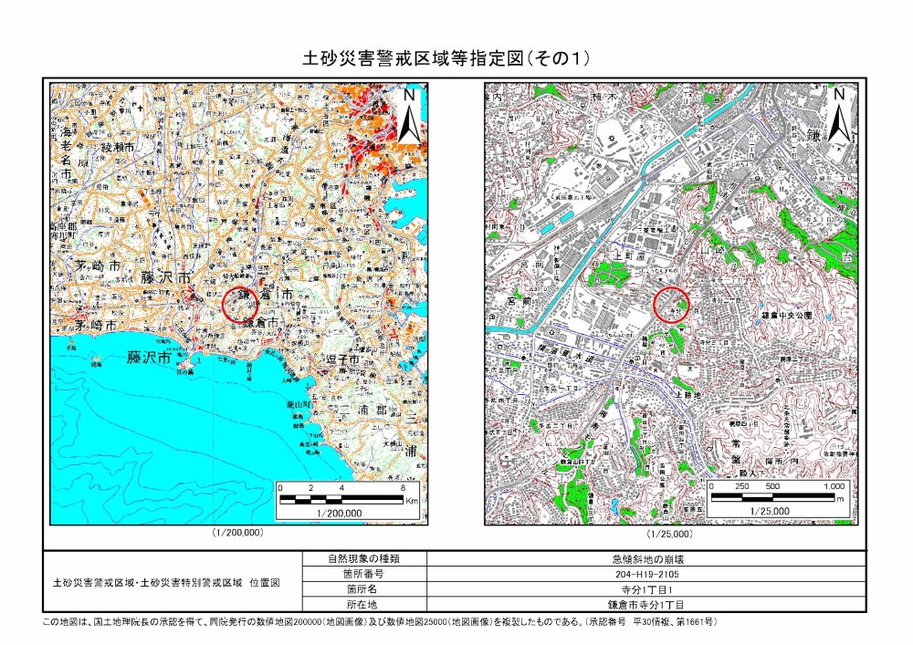Click the 自然現象の種類 header cell
Viewport: 913px width, 645px height.
[x=351, y=558]
